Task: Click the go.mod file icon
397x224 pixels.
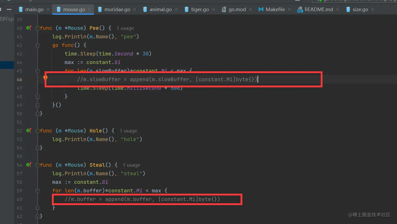Action: pos(224,9)
